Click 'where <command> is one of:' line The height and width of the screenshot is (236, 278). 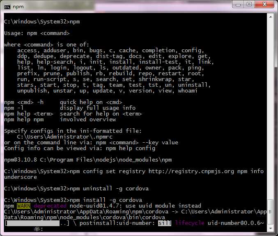46,44
